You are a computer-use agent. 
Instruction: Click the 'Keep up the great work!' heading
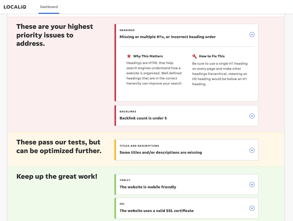tap(57, 176)
